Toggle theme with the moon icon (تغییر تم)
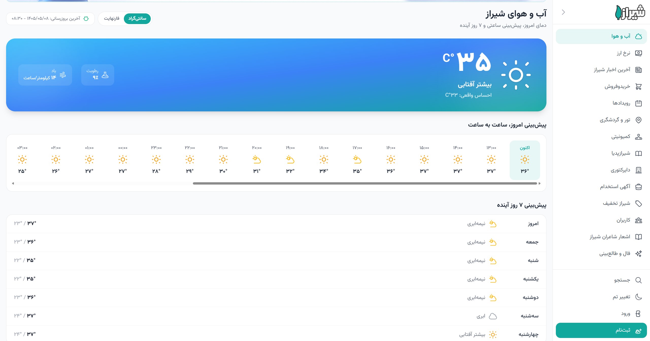Image resolution: width=650 pixels, height=341 pixels. [x=638, y=297]
